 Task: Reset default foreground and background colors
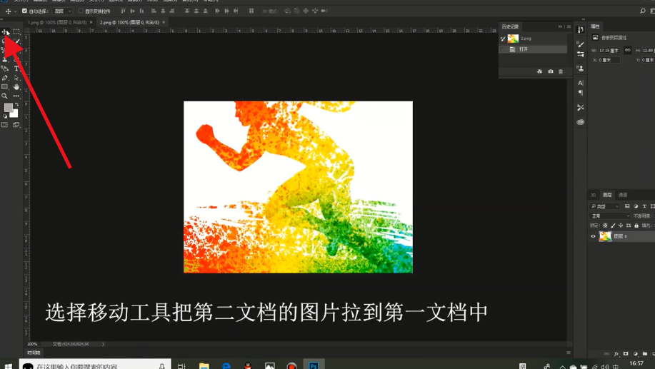[5, 116]
